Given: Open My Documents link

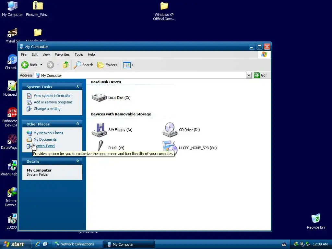Looking at the screenshot, I should (45, 139).
